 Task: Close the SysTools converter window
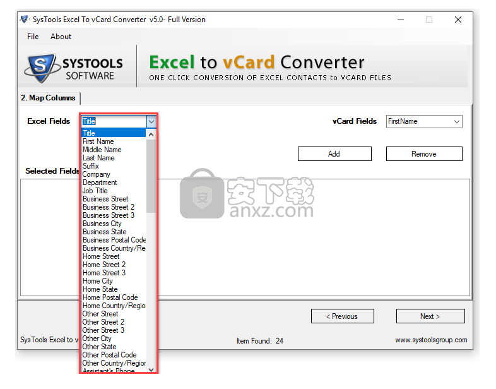tap(458, 20)
